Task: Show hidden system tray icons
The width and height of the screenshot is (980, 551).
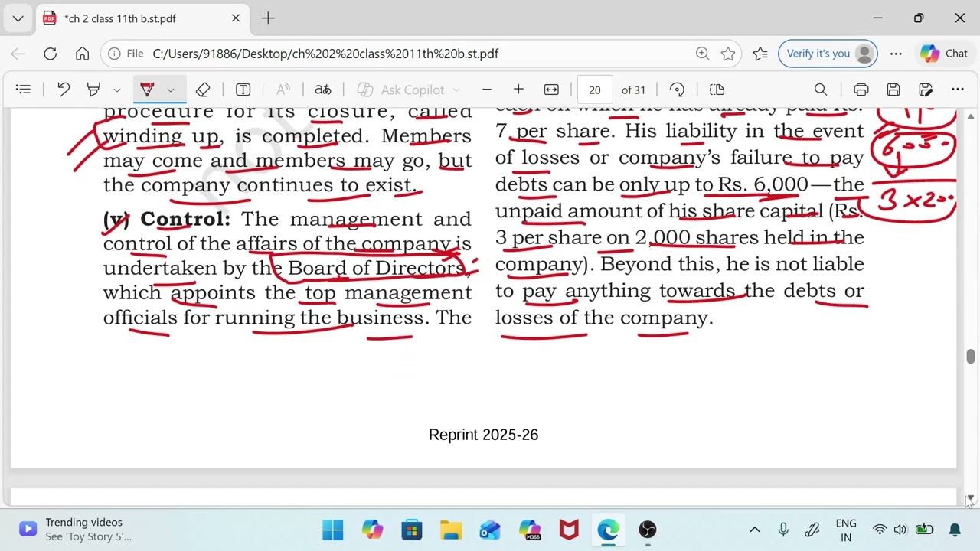Action: pyautogui.click(x=754, y=530)
